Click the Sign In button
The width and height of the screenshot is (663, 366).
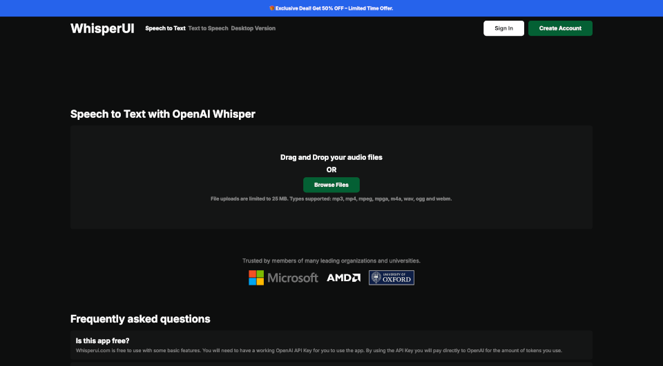503,28
